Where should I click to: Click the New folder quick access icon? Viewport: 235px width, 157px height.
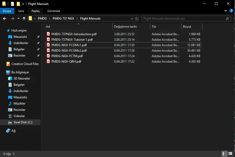click(x=18, y=4)
